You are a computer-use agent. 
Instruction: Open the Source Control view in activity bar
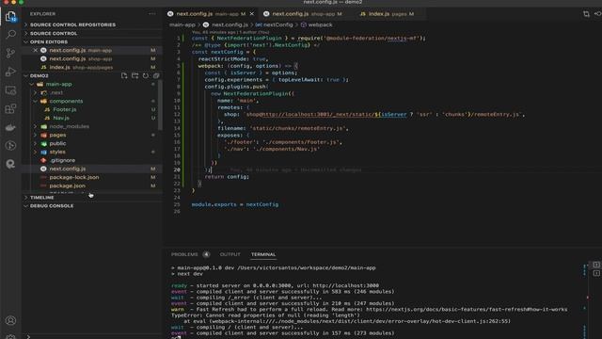click(x=10, y=53)
